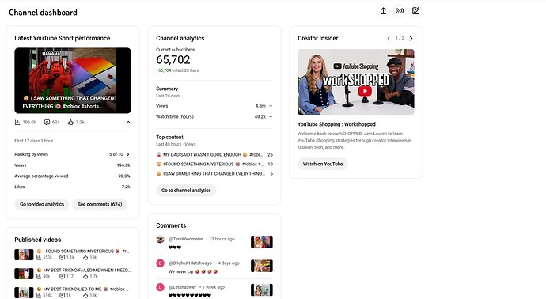Collapse the latest Short performance details
Image resolution: width=546 pixels, height=299 pixels.
coord(128,122)
